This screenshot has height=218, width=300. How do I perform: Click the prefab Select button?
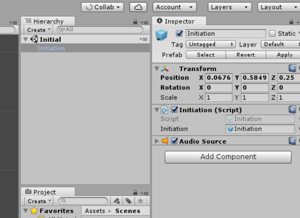pos(206,55)
